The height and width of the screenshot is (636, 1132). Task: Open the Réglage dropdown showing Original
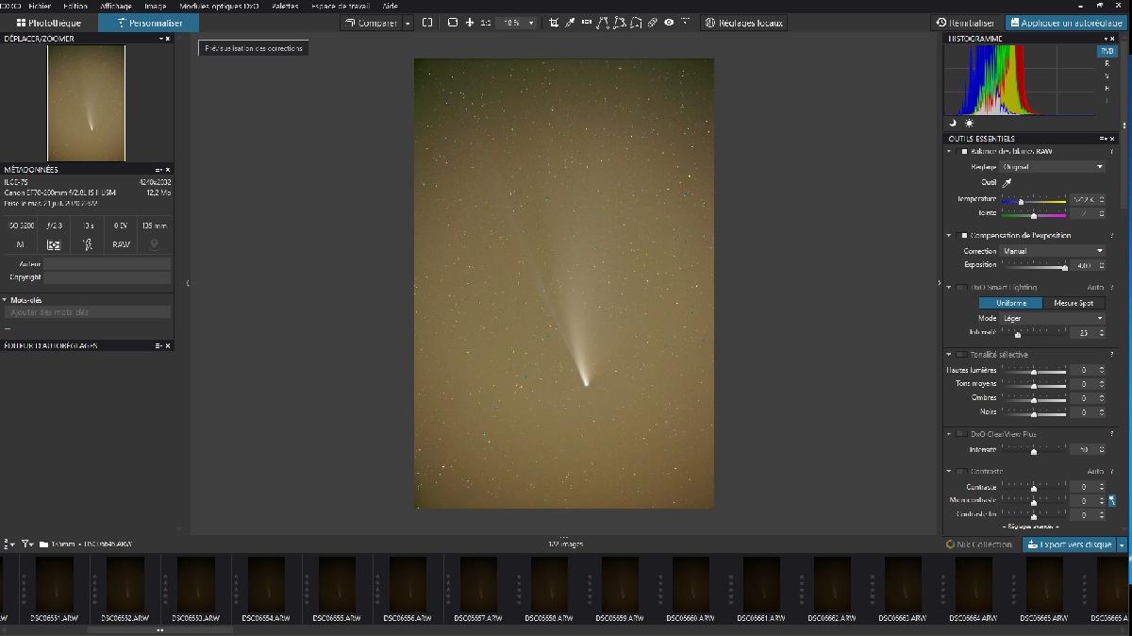1052,166
